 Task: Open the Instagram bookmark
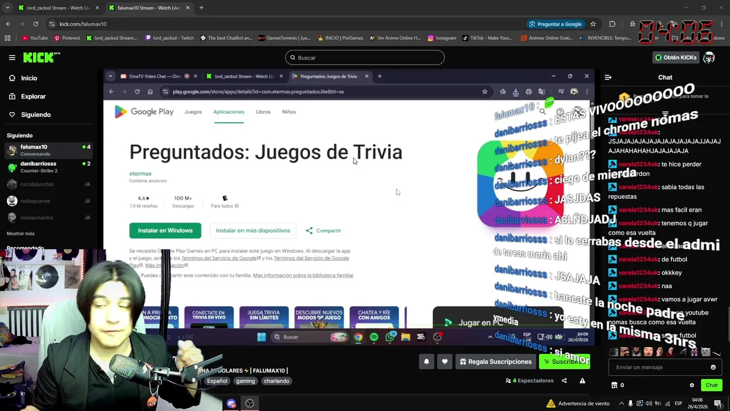tap(441, 38)
